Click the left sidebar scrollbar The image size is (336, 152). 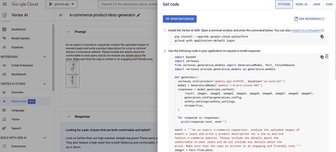pos(53,57)
